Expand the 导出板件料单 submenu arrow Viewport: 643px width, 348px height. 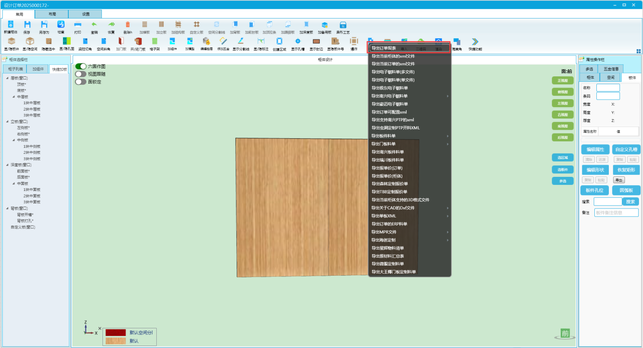click(x=447, y=136)
